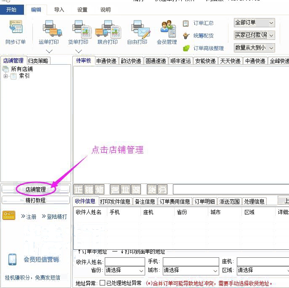Select the 店铺管理 tab at top left

pos(13,60)
